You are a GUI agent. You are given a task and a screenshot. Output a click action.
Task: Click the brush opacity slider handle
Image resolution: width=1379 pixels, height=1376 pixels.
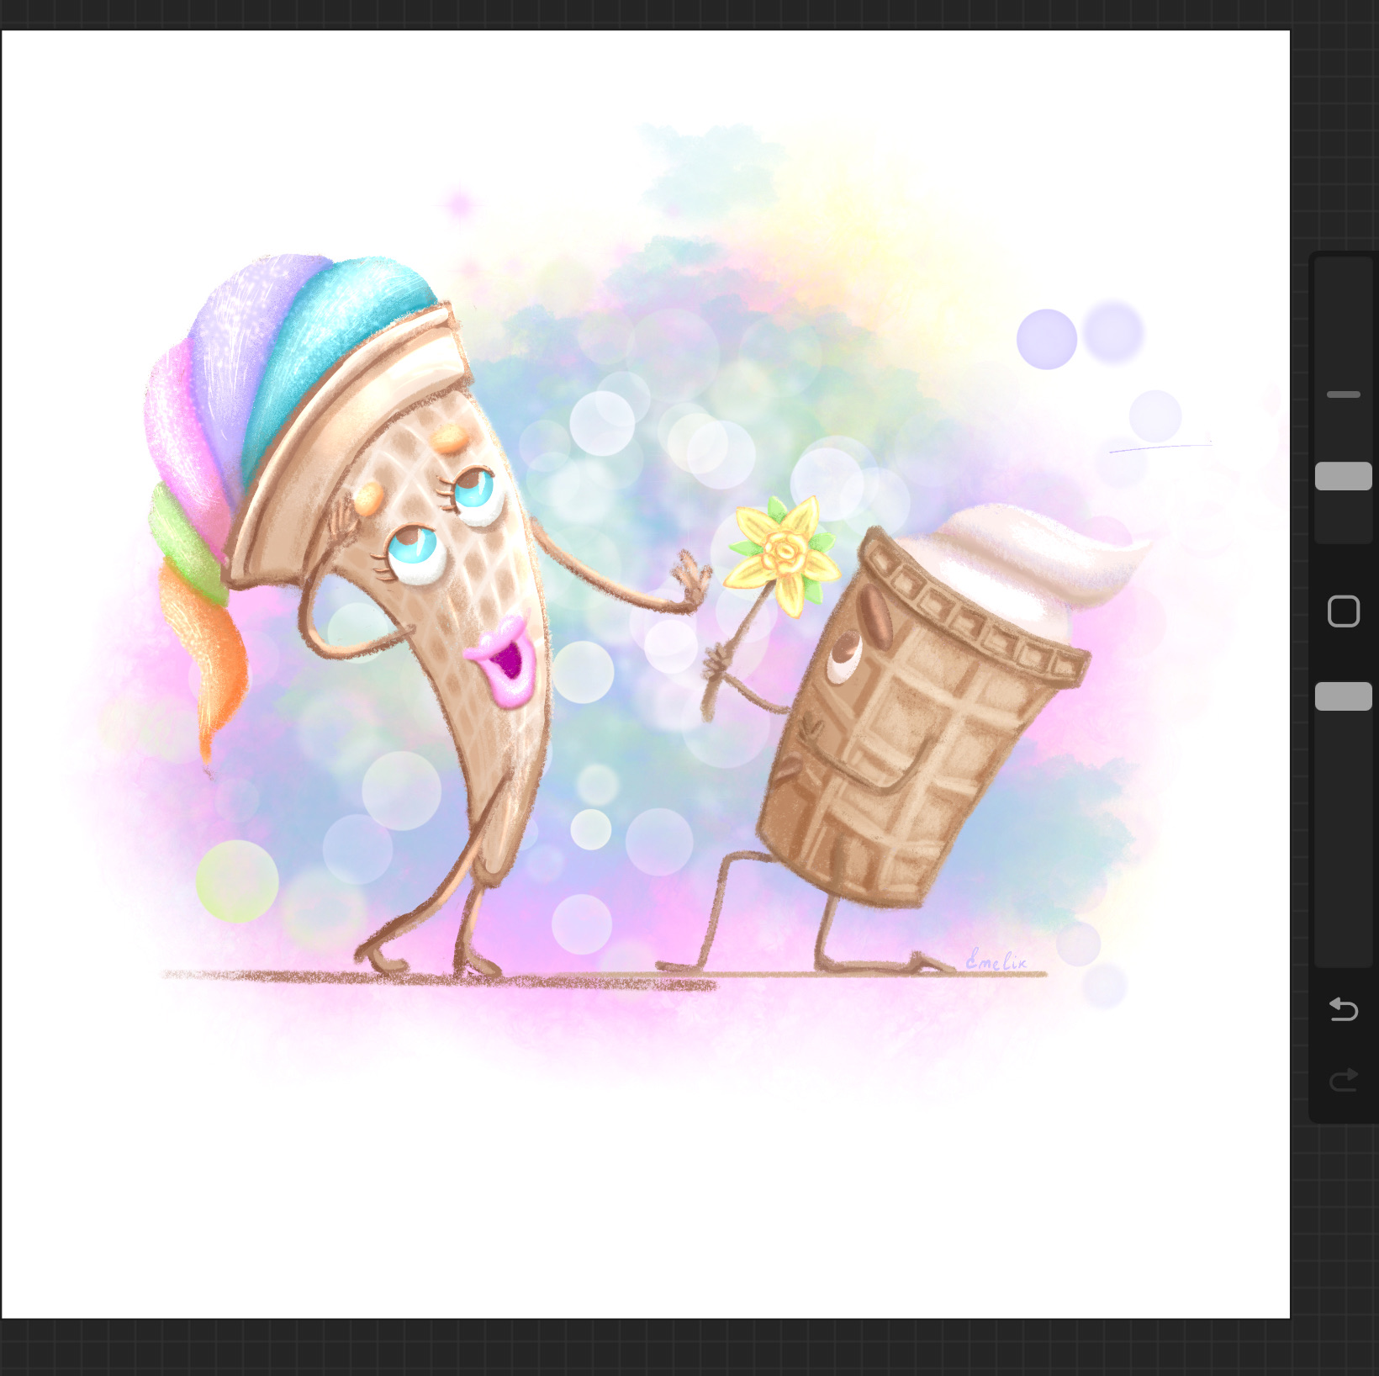pos(1343,696)
